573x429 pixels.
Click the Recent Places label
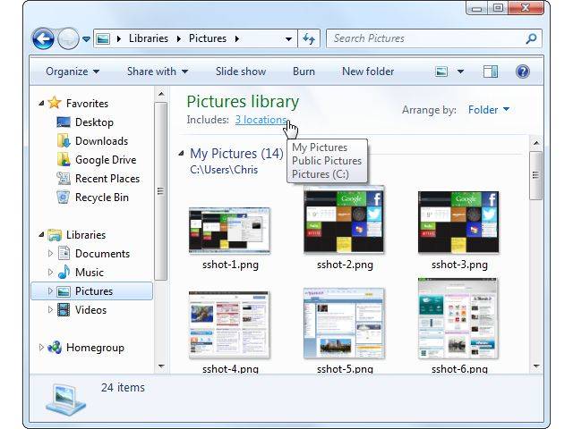click(x=107, y=179)
